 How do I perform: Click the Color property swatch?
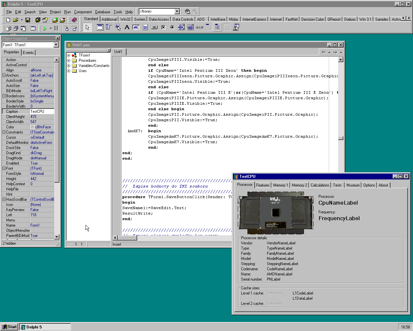[32, 127]
